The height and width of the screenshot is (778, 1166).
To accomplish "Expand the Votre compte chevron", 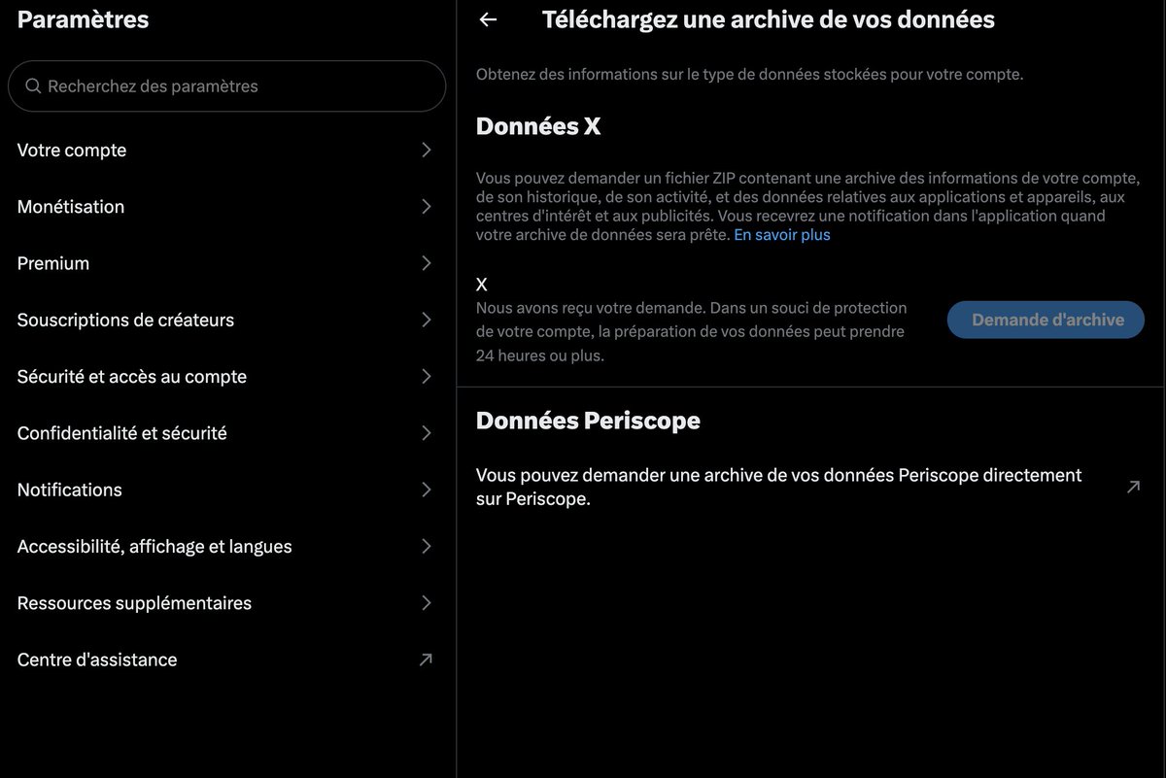I will coord(426,151).
